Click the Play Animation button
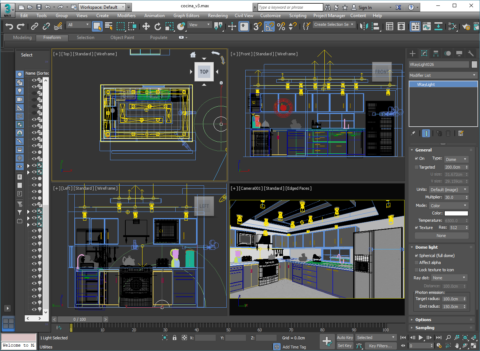This screenshot has width=480, height=351. (421, 338)
